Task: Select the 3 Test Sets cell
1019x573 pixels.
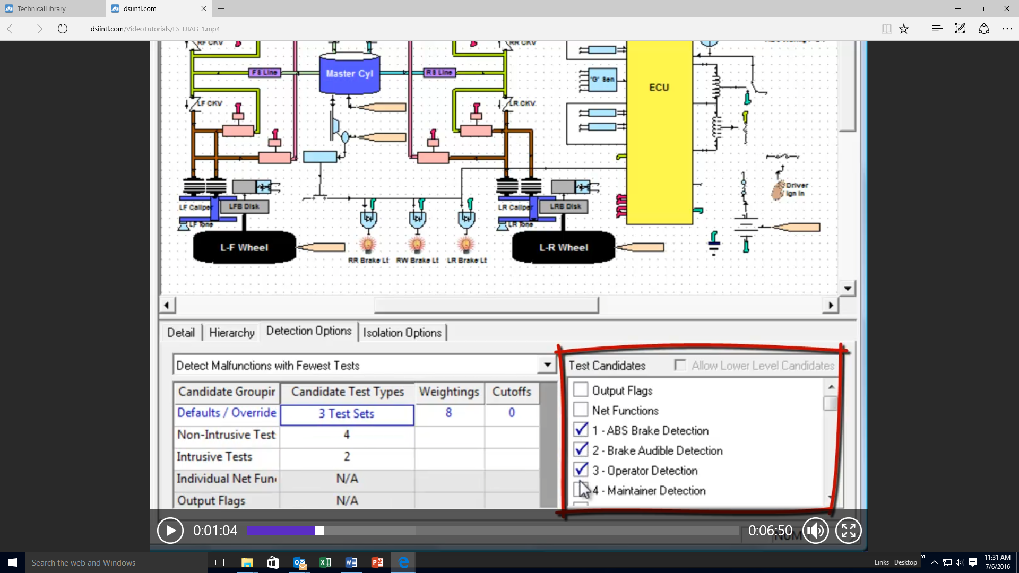Action: click(x=347, y=414)
